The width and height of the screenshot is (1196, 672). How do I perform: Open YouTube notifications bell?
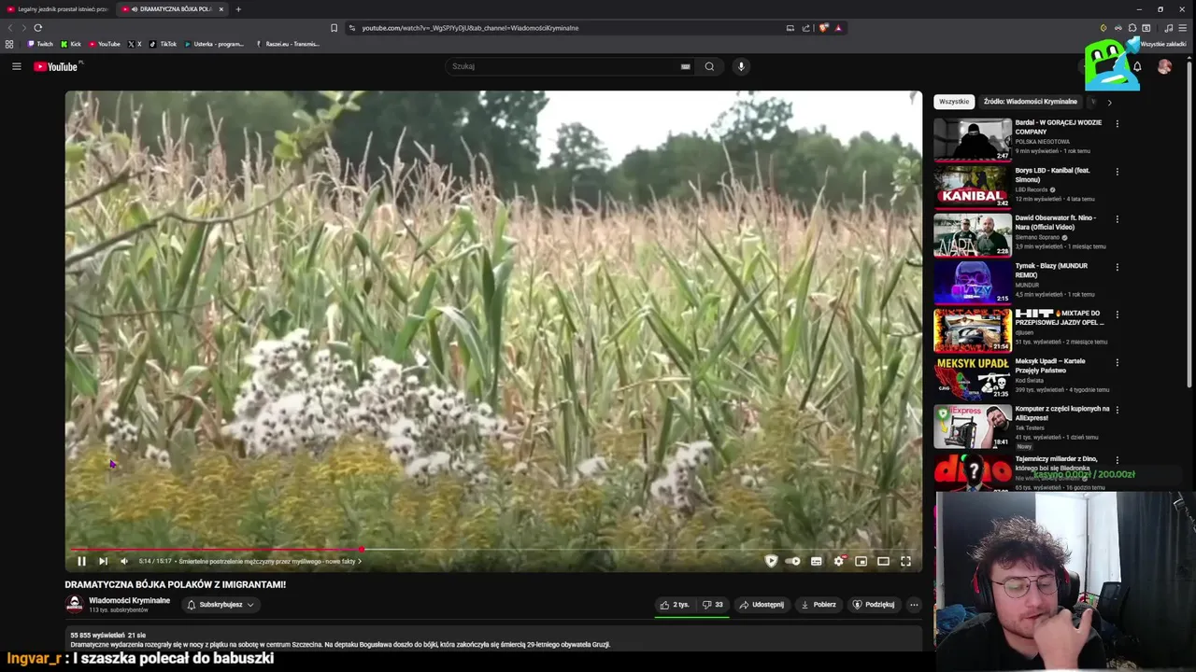[1137, 66]
